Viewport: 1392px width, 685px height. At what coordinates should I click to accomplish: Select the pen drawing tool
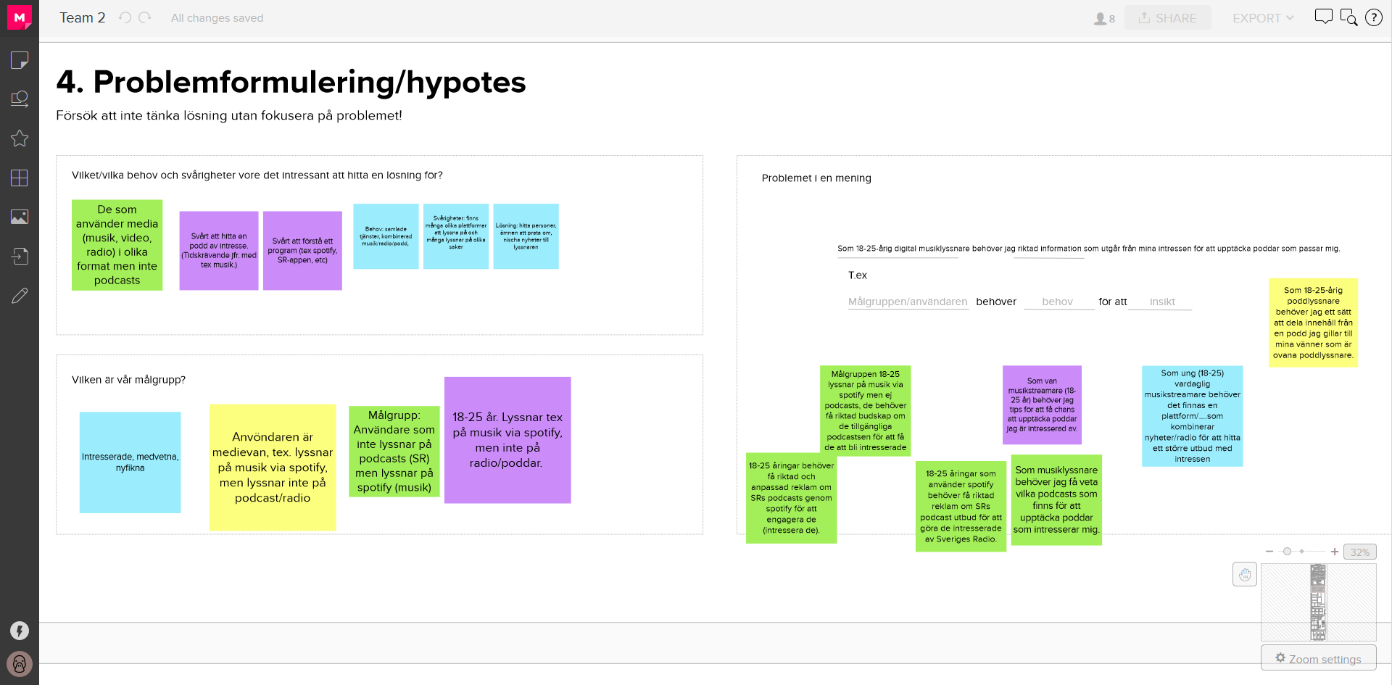(x=20, y=295)
